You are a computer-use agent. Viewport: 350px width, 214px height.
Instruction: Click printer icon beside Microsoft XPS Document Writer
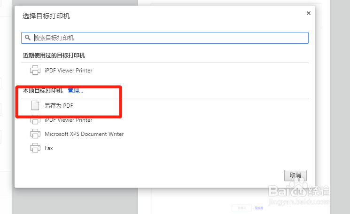(x=35, y=134)
